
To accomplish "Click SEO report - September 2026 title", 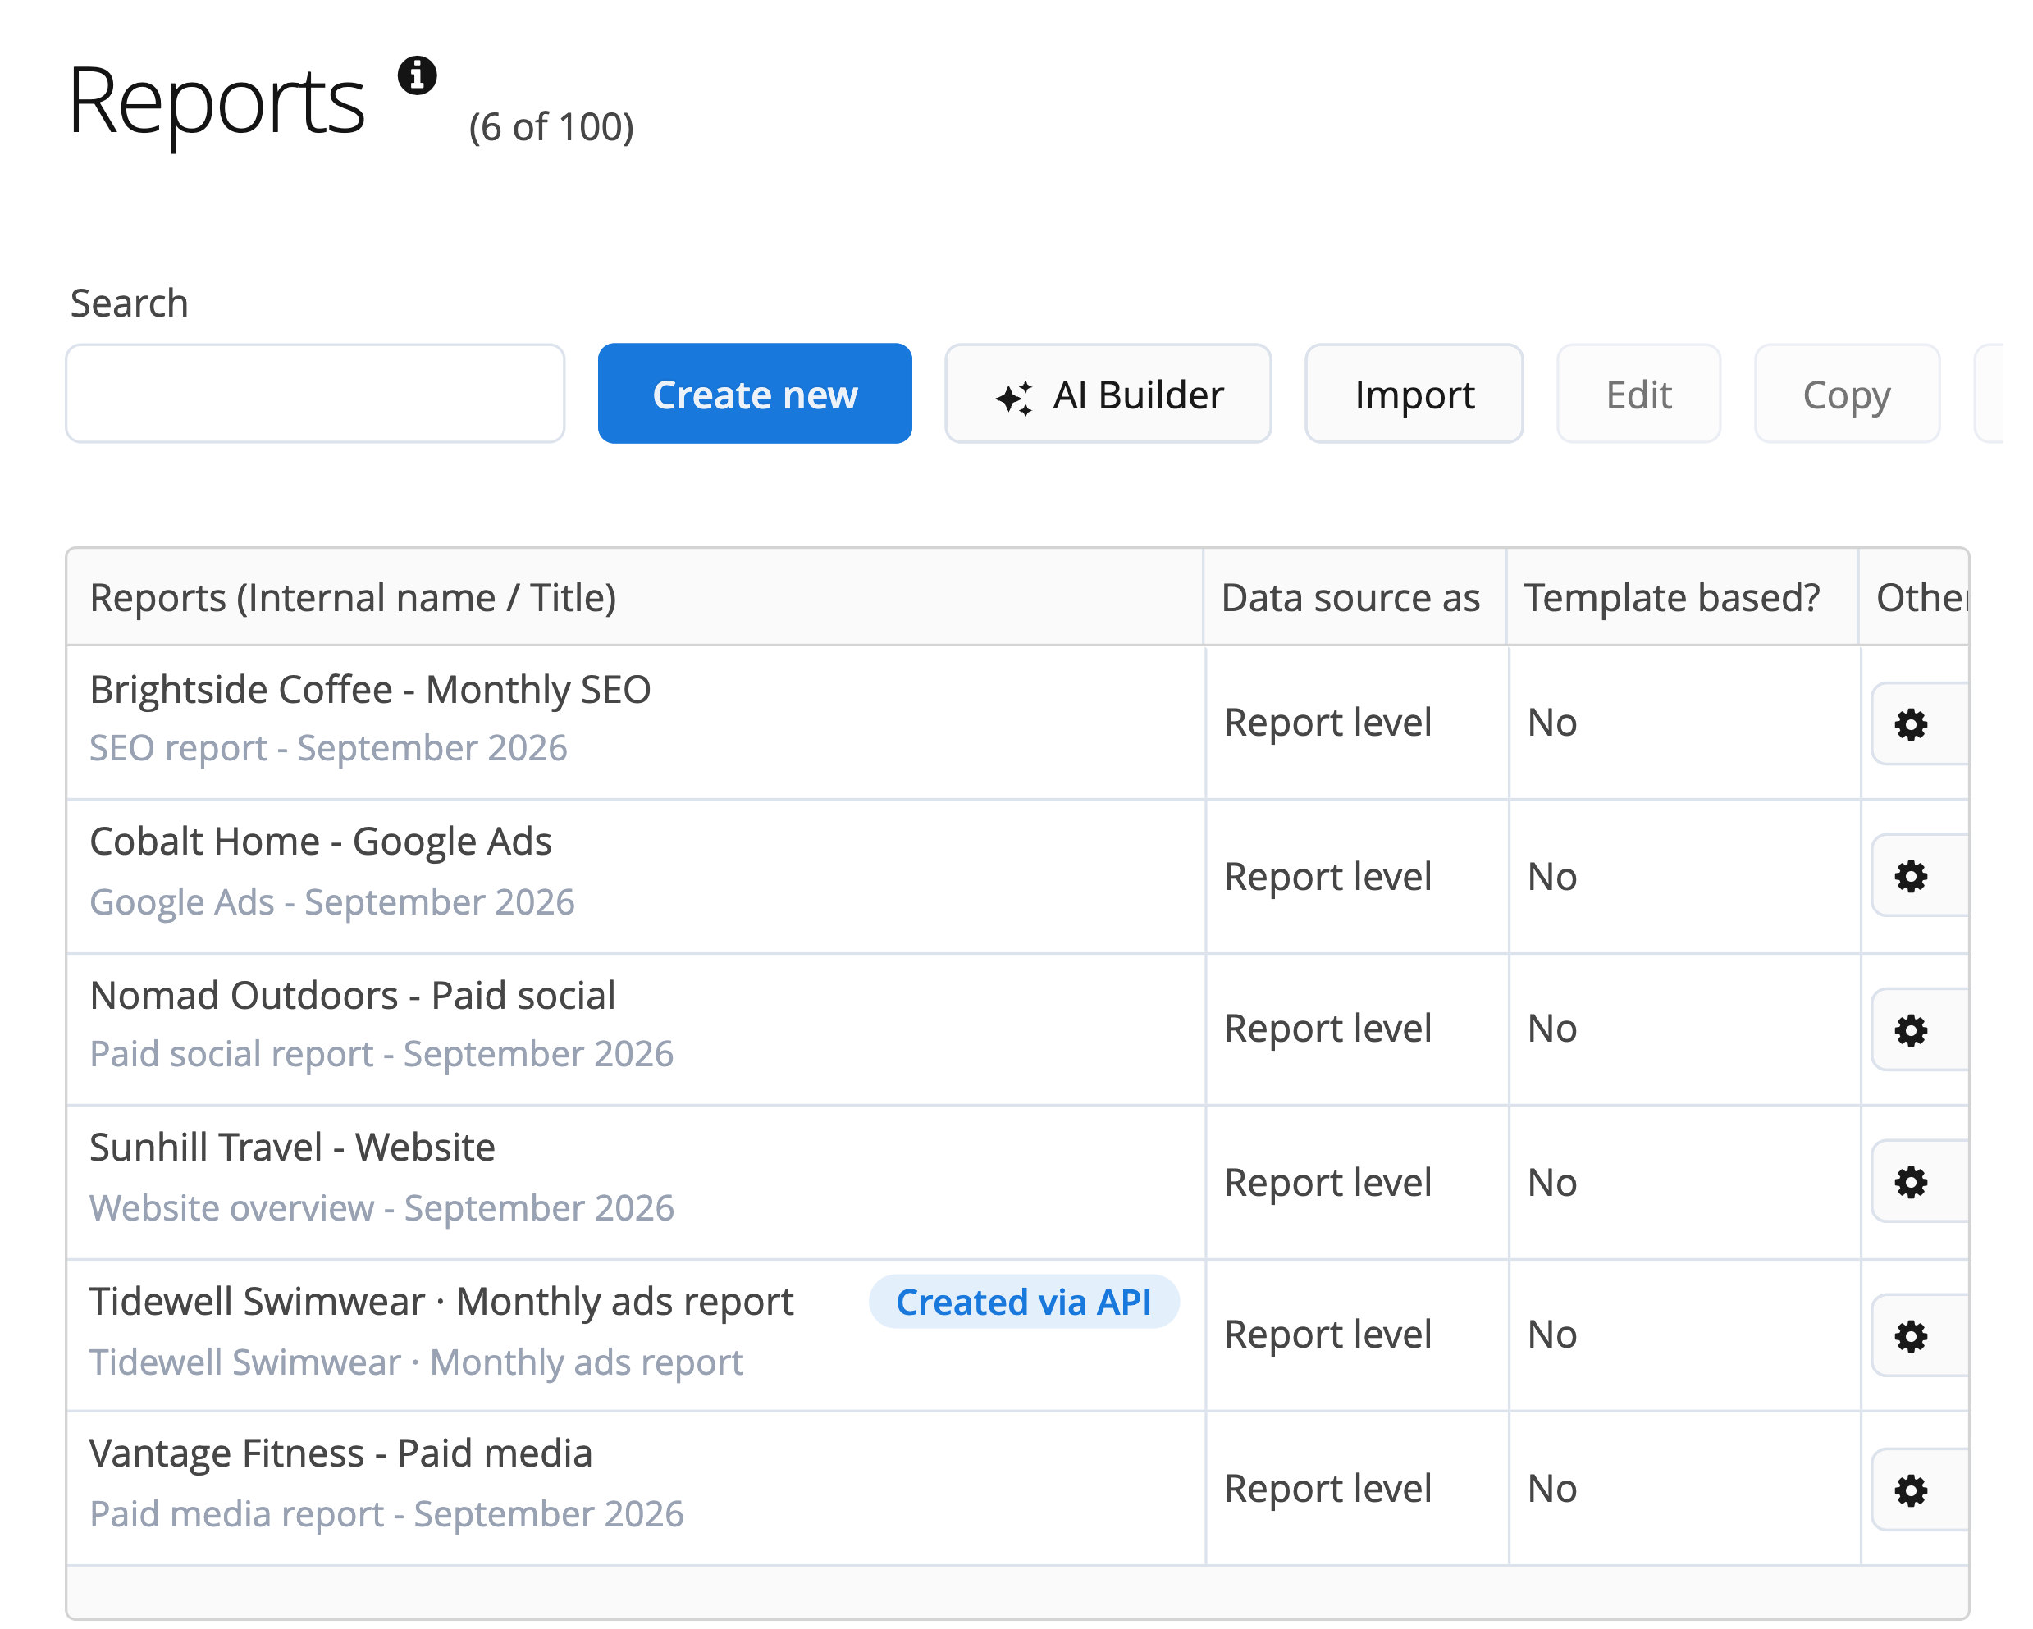I will (x=328, y=749).
